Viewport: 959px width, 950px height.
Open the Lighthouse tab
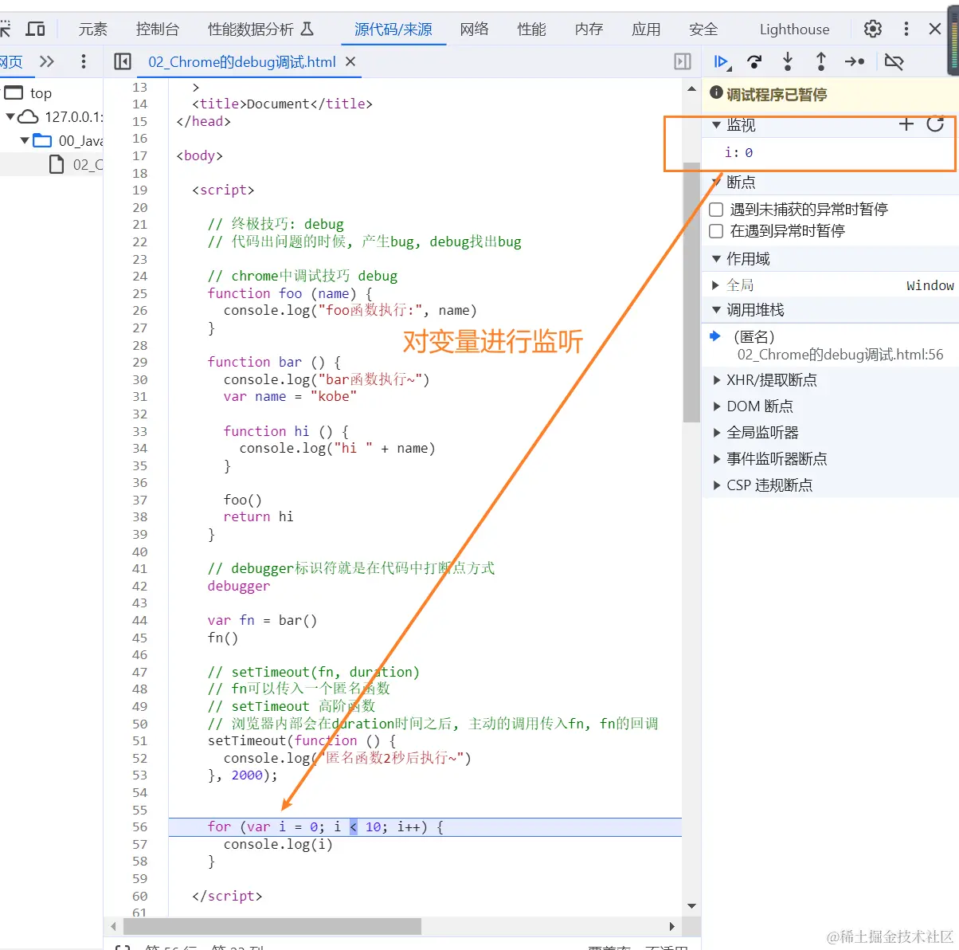point(794,29)
